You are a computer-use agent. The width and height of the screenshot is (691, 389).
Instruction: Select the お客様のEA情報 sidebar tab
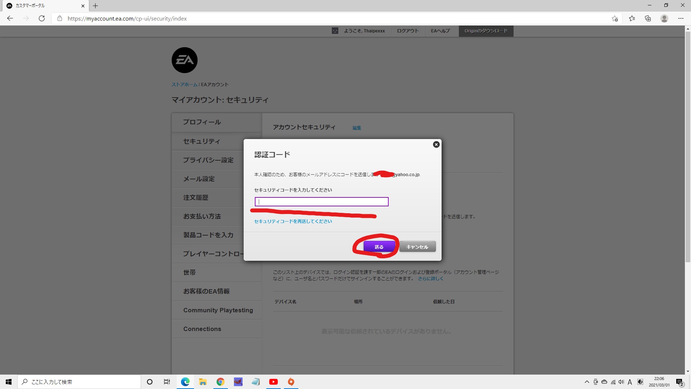tap(217, 291)
